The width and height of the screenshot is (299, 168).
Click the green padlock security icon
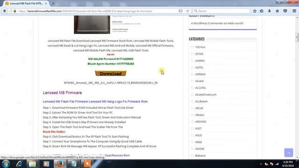point(15,11)
